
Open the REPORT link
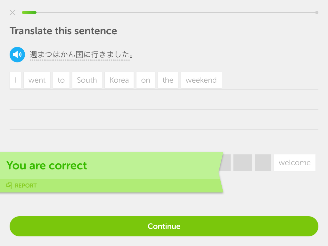(26, 185)
